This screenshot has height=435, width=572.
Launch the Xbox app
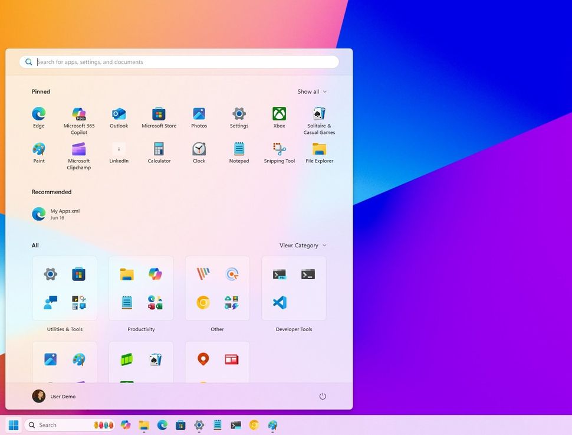tap(279, 115)
